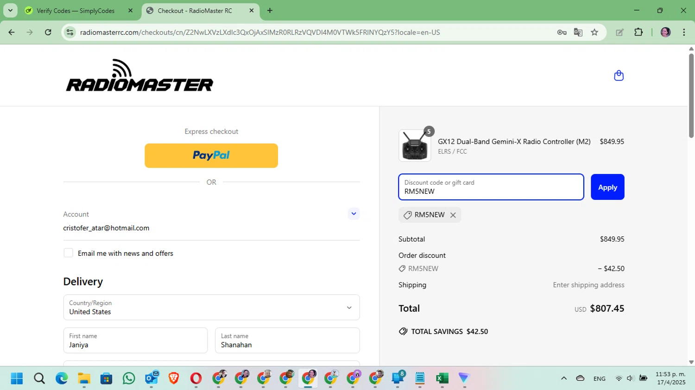This screenshot has width=695, height=390.
Task: Open OneDrive cloud tray icon
Action: (x=580, y=378)
